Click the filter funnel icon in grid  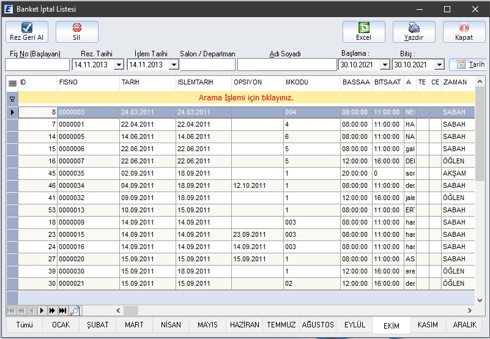tap(12, 98)
